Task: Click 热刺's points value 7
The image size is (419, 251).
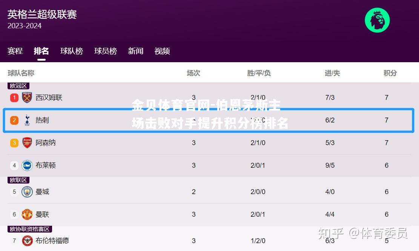Action: pyautogui.click(x=387, y=120)
